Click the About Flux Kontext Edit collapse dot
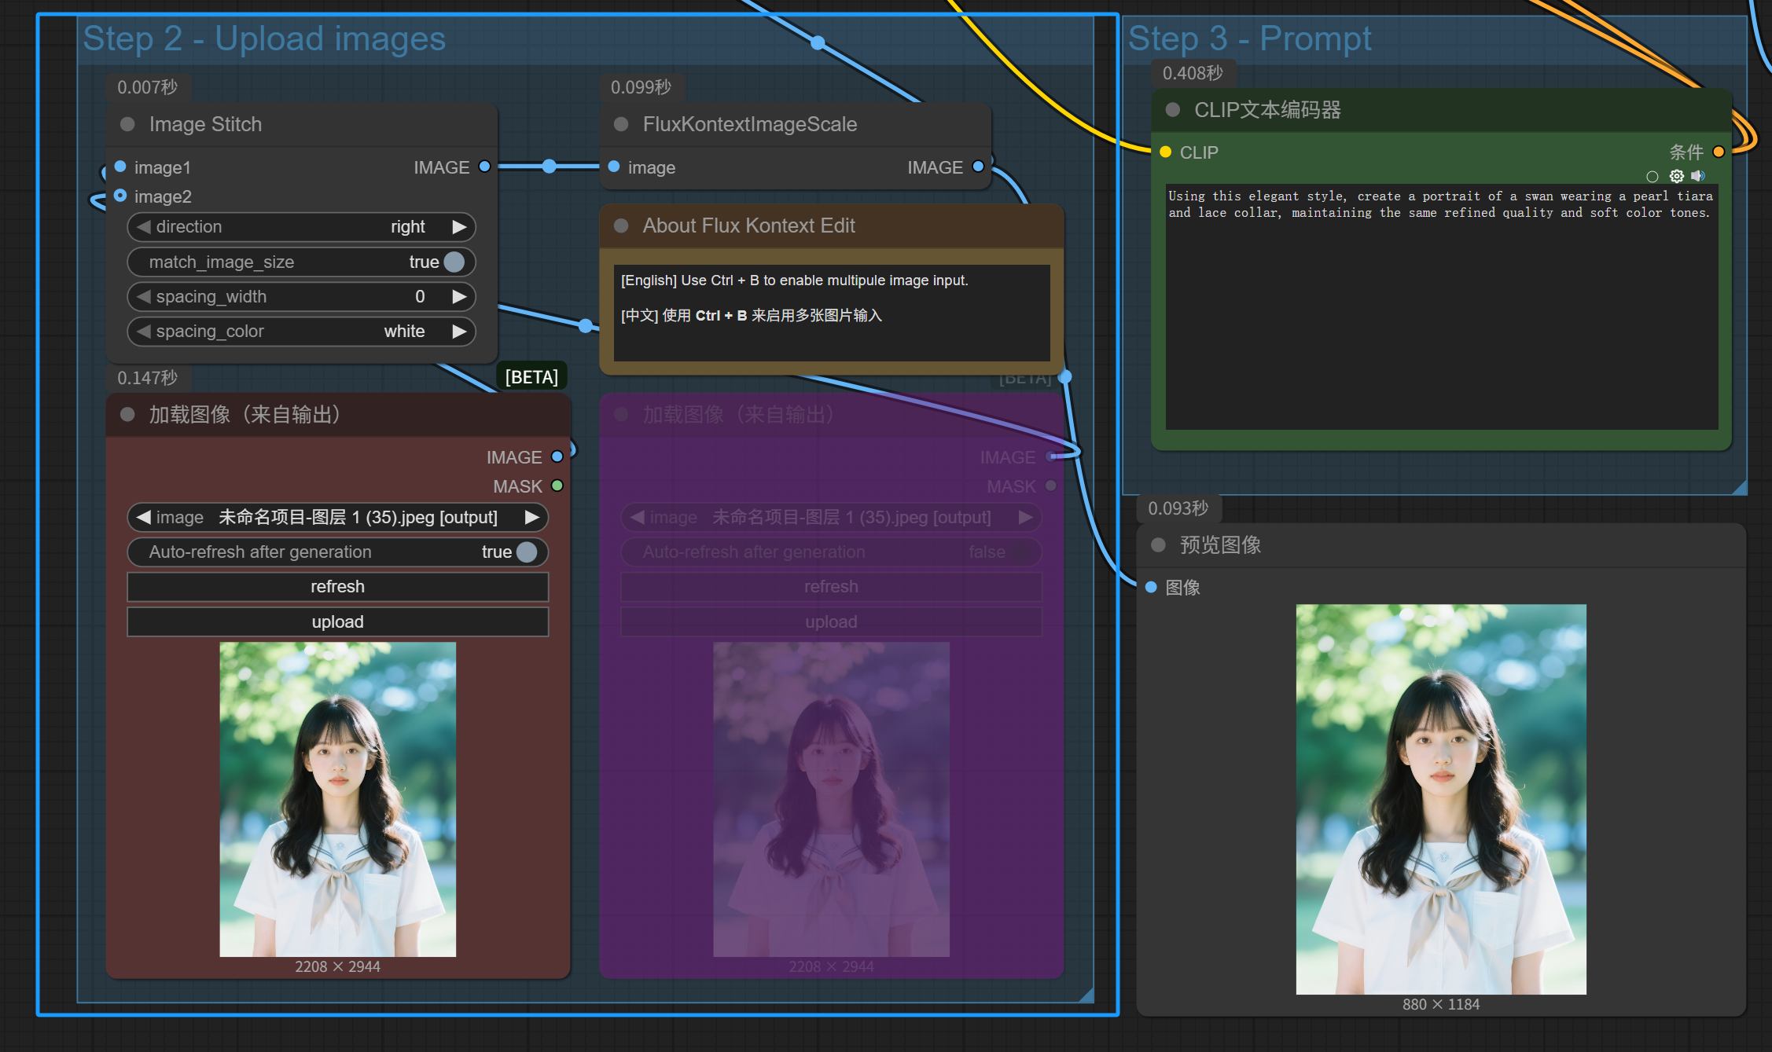 click(x=621, y=225)
